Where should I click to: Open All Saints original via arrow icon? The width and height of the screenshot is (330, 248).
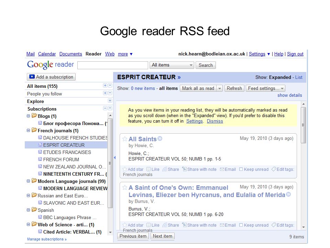[x=160, y=138]
